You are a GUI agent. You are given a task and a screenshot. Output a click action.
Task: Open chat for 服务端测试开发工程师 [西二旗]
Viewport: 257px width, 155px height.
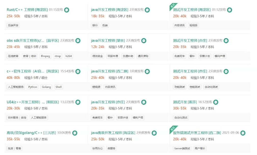243,133
